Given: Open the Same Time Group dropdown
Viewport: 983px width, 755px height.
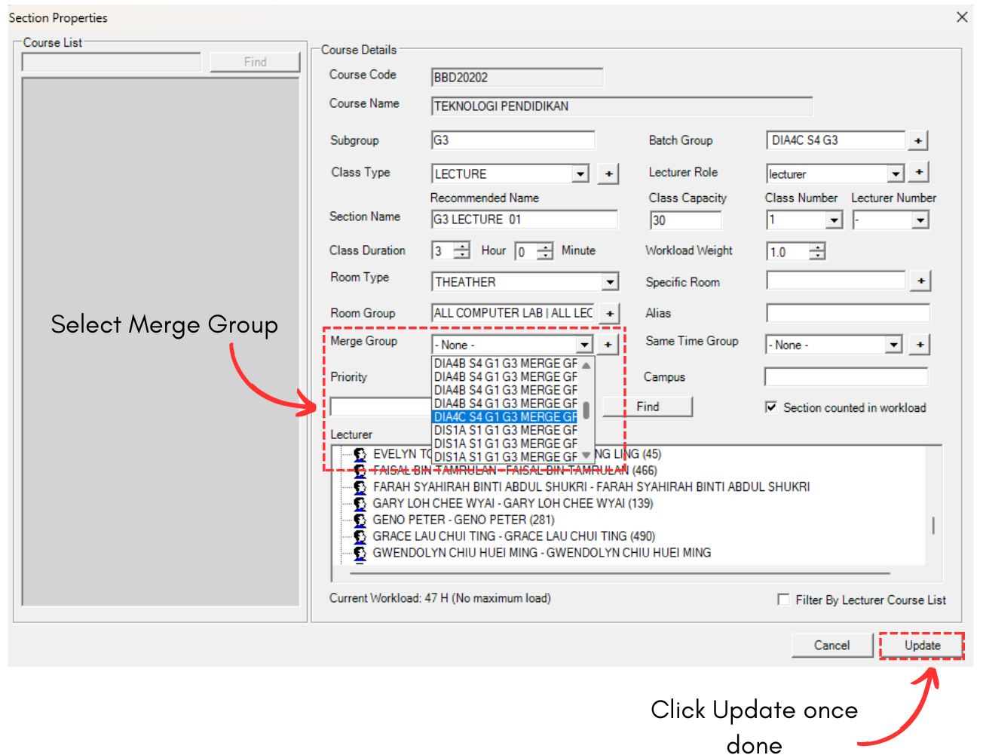Looking at the screenshot, I should (893, 345).
